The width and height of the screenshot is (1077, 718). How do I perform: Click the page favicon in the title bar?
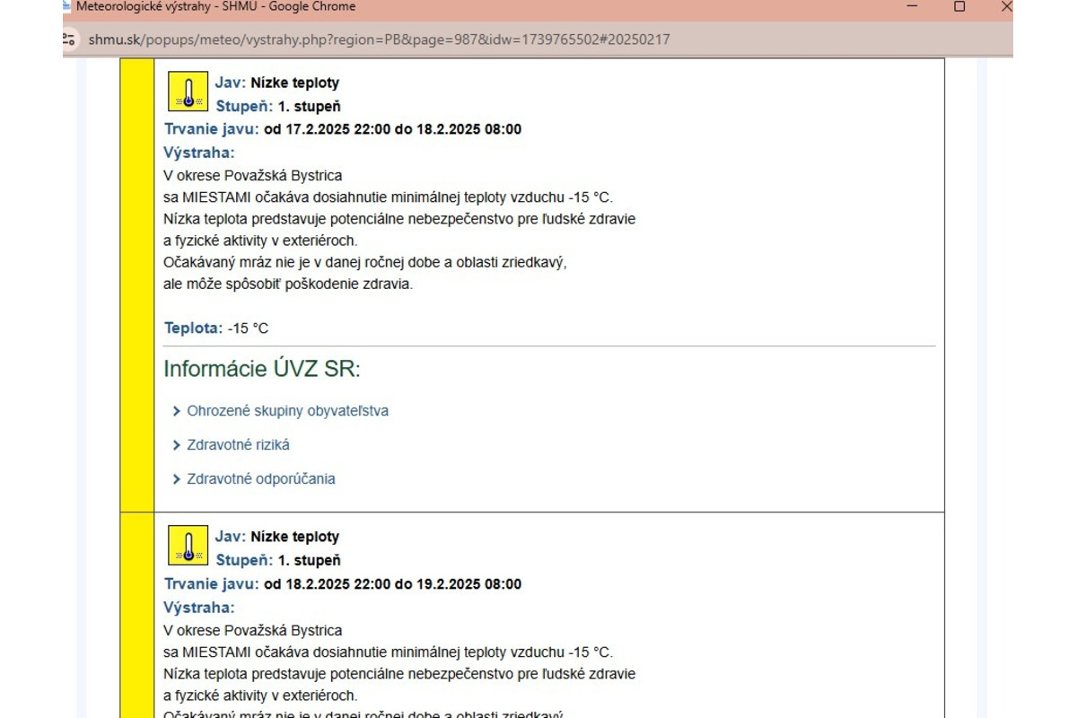pyautogui.click(x=66, y=6)
